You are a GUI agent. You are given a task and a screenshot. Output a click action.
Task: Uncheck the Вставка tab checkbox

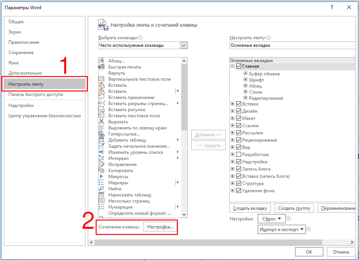238,104
